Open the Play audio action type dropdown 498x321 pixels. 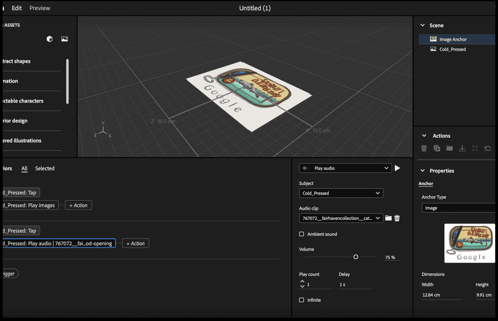[x=345, y=168]
